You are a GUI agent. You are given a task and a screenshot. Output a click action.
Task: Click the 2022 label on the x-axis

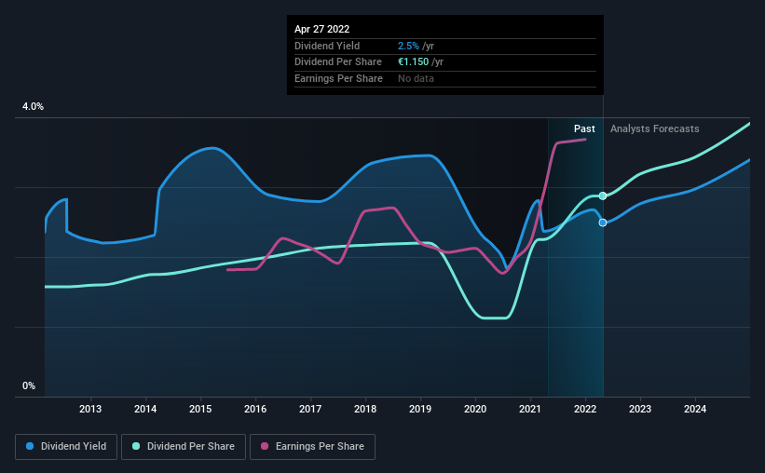pyautogui.click(x=585, y=409)
